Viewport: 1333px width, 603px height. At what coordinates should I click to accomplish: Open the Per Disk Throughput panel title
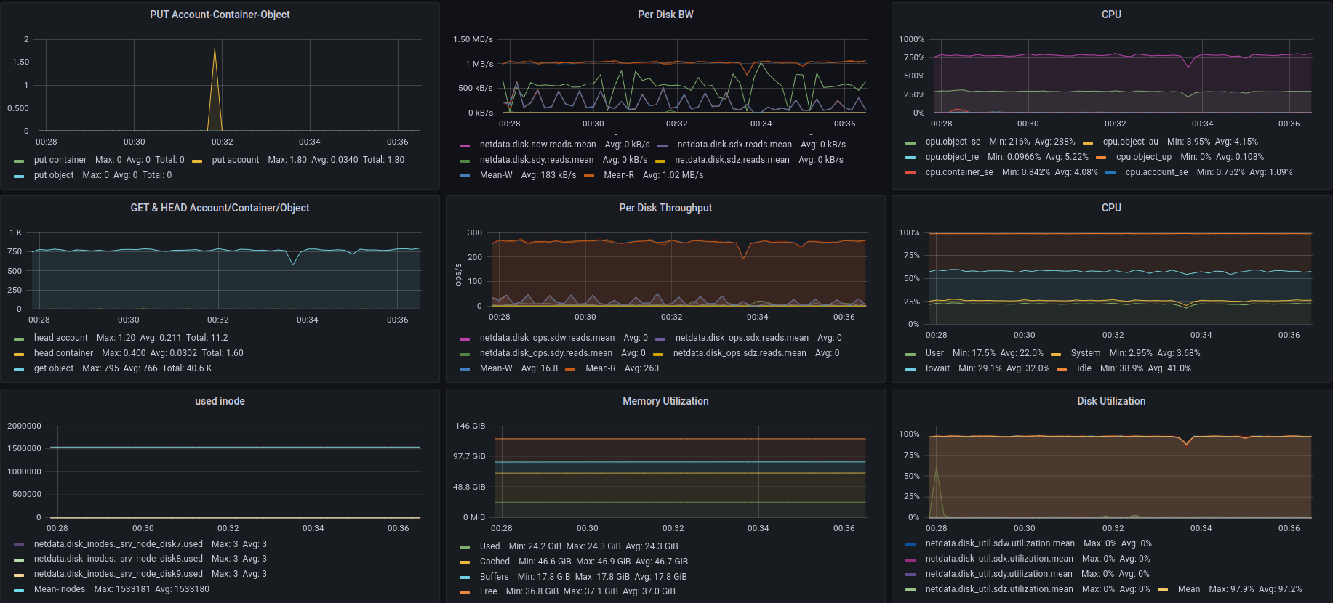(665, 208)
